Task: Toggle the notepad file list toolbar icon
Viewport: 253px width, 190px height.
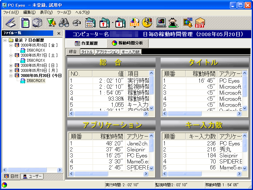Action: coord(25,22)
